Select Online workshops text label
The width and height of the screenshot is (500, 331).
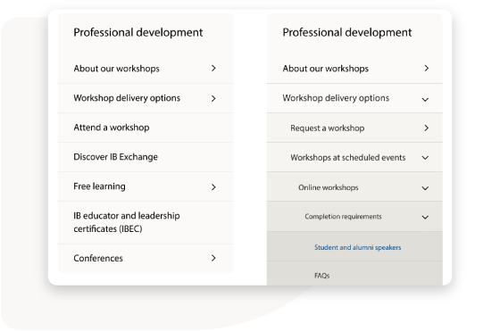pyautogui.click(x=329, y=187)
